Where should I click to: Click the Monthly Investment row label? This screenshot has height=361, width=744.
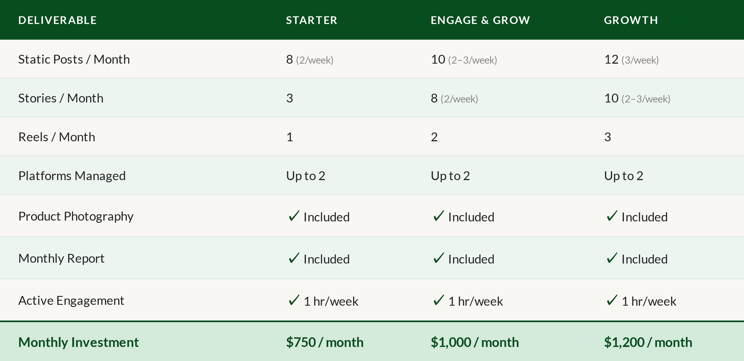click(79, 342)
